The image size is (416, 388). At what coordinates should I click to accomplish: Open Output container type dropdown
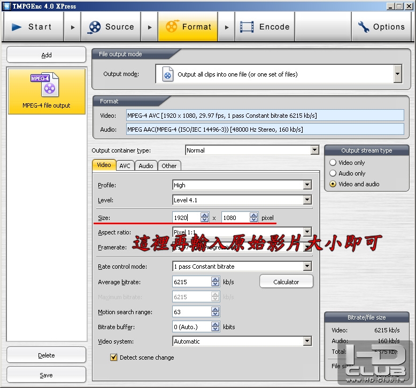click(314, 150)
